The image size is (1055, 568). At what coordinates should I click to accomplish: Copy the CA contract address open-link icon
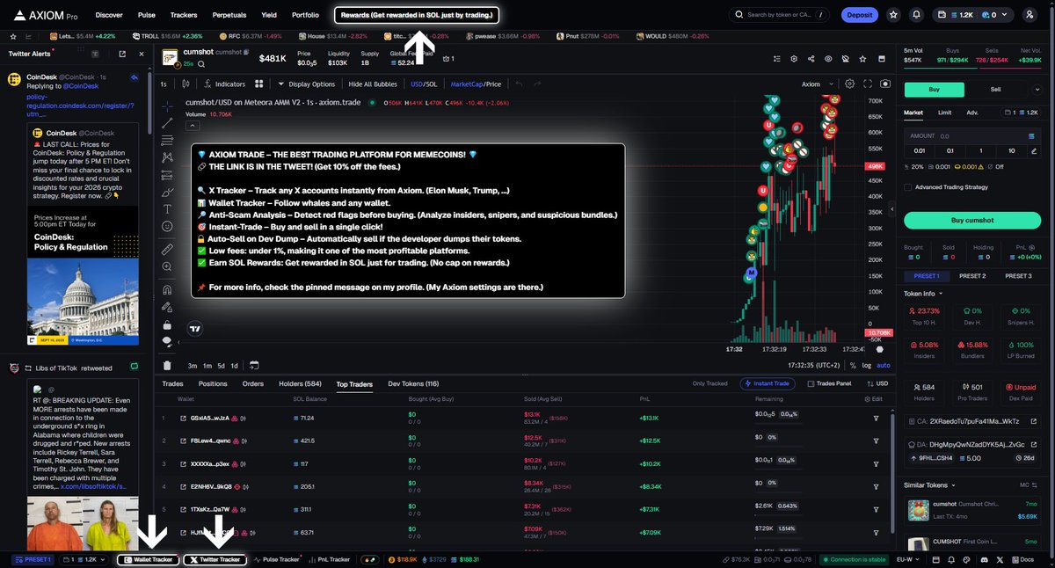pos(1035,421)
